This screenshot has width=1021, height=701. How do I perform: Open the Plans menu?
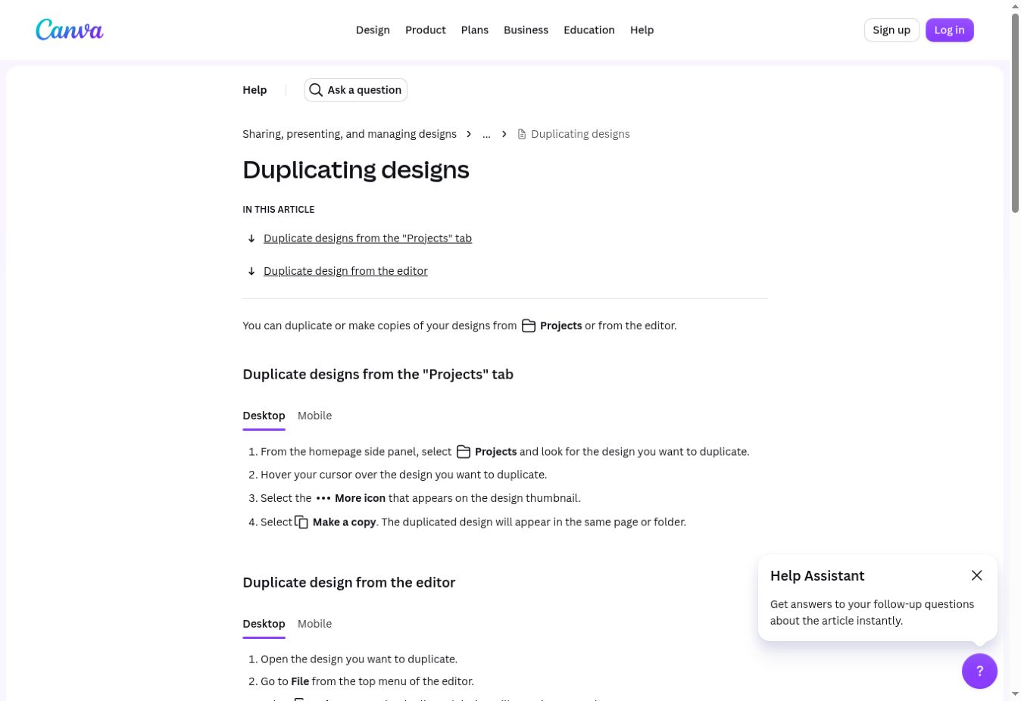pyautogui.click(x=475, y=30)
